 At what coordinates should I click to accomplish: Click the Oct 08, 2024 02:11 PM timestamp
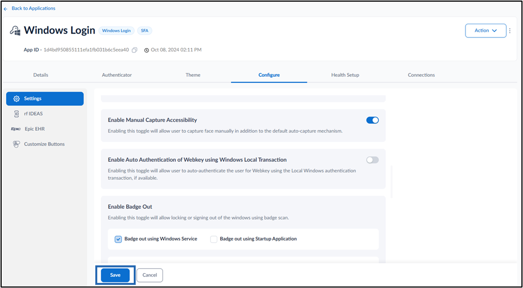[176, 50]
